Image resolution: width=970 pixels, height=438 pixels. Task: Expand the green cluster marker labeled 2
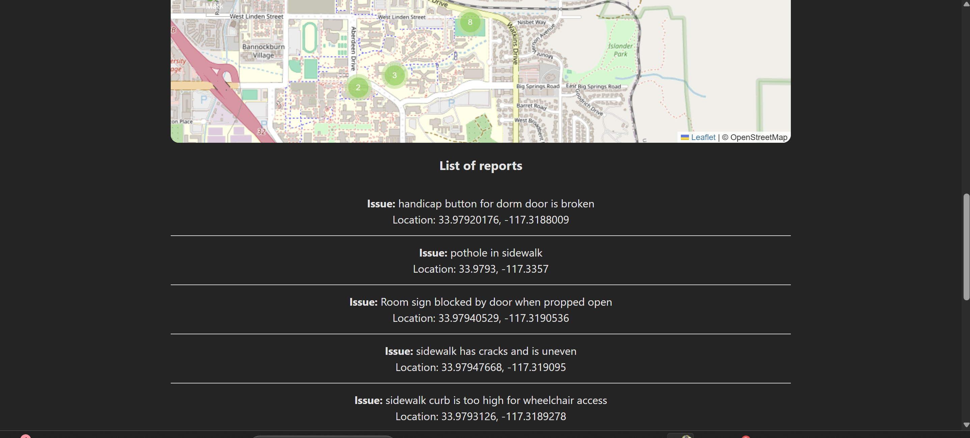358,88
